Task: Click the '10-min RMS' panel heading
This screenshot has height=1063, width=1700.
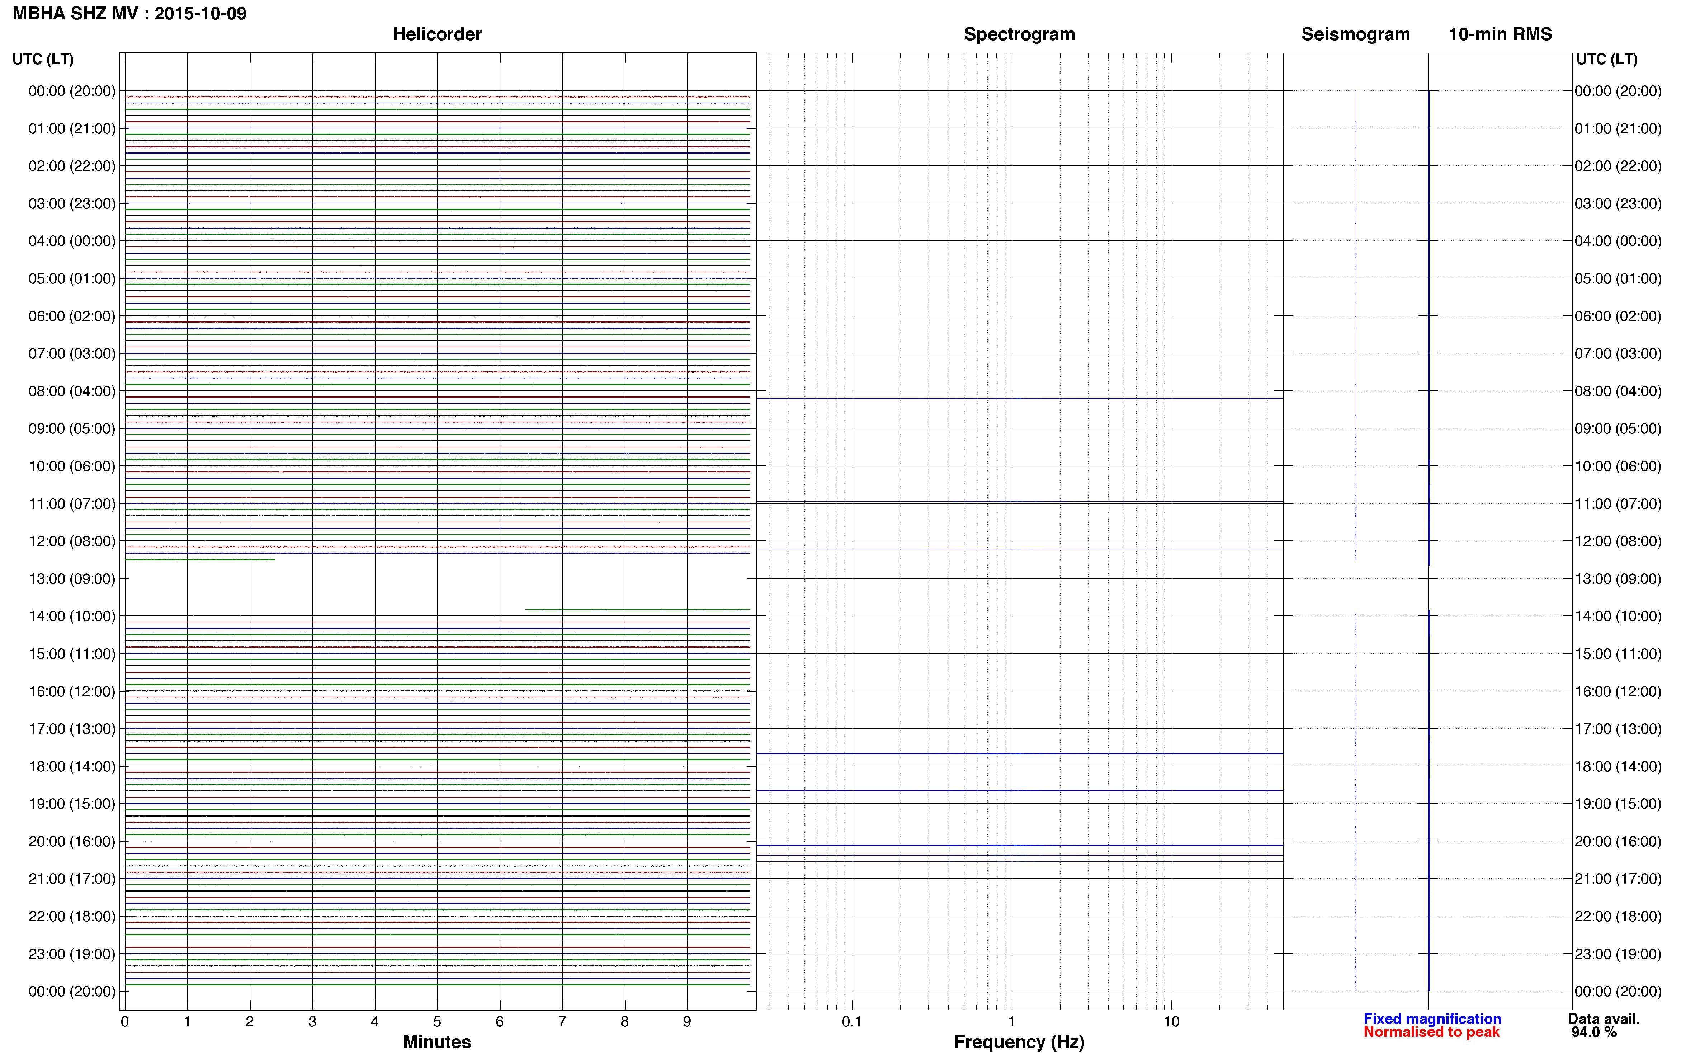Action: pos(1501,34)
